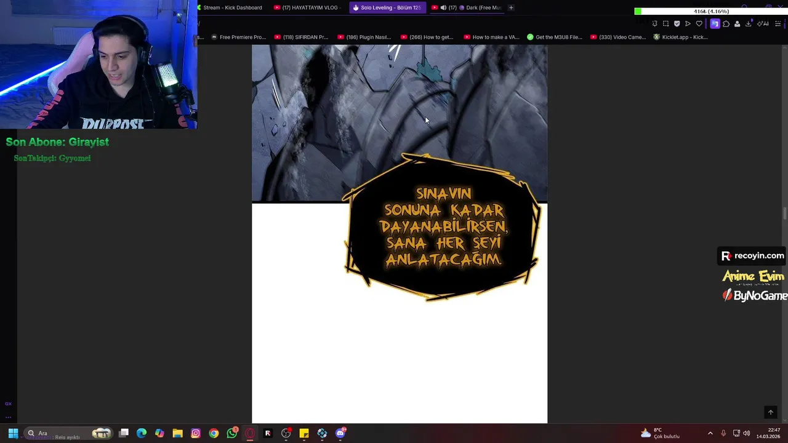
Task: Open the Free Premiere Pro bookmark
Action: pyautogui.click(x=238, y=37)
